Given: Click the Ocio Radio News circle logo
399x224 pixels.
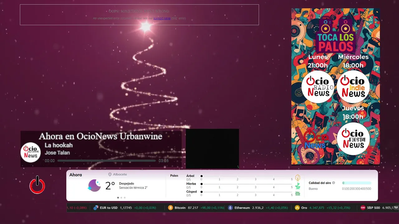Looking at the screenshot, I should pos(318,87).
